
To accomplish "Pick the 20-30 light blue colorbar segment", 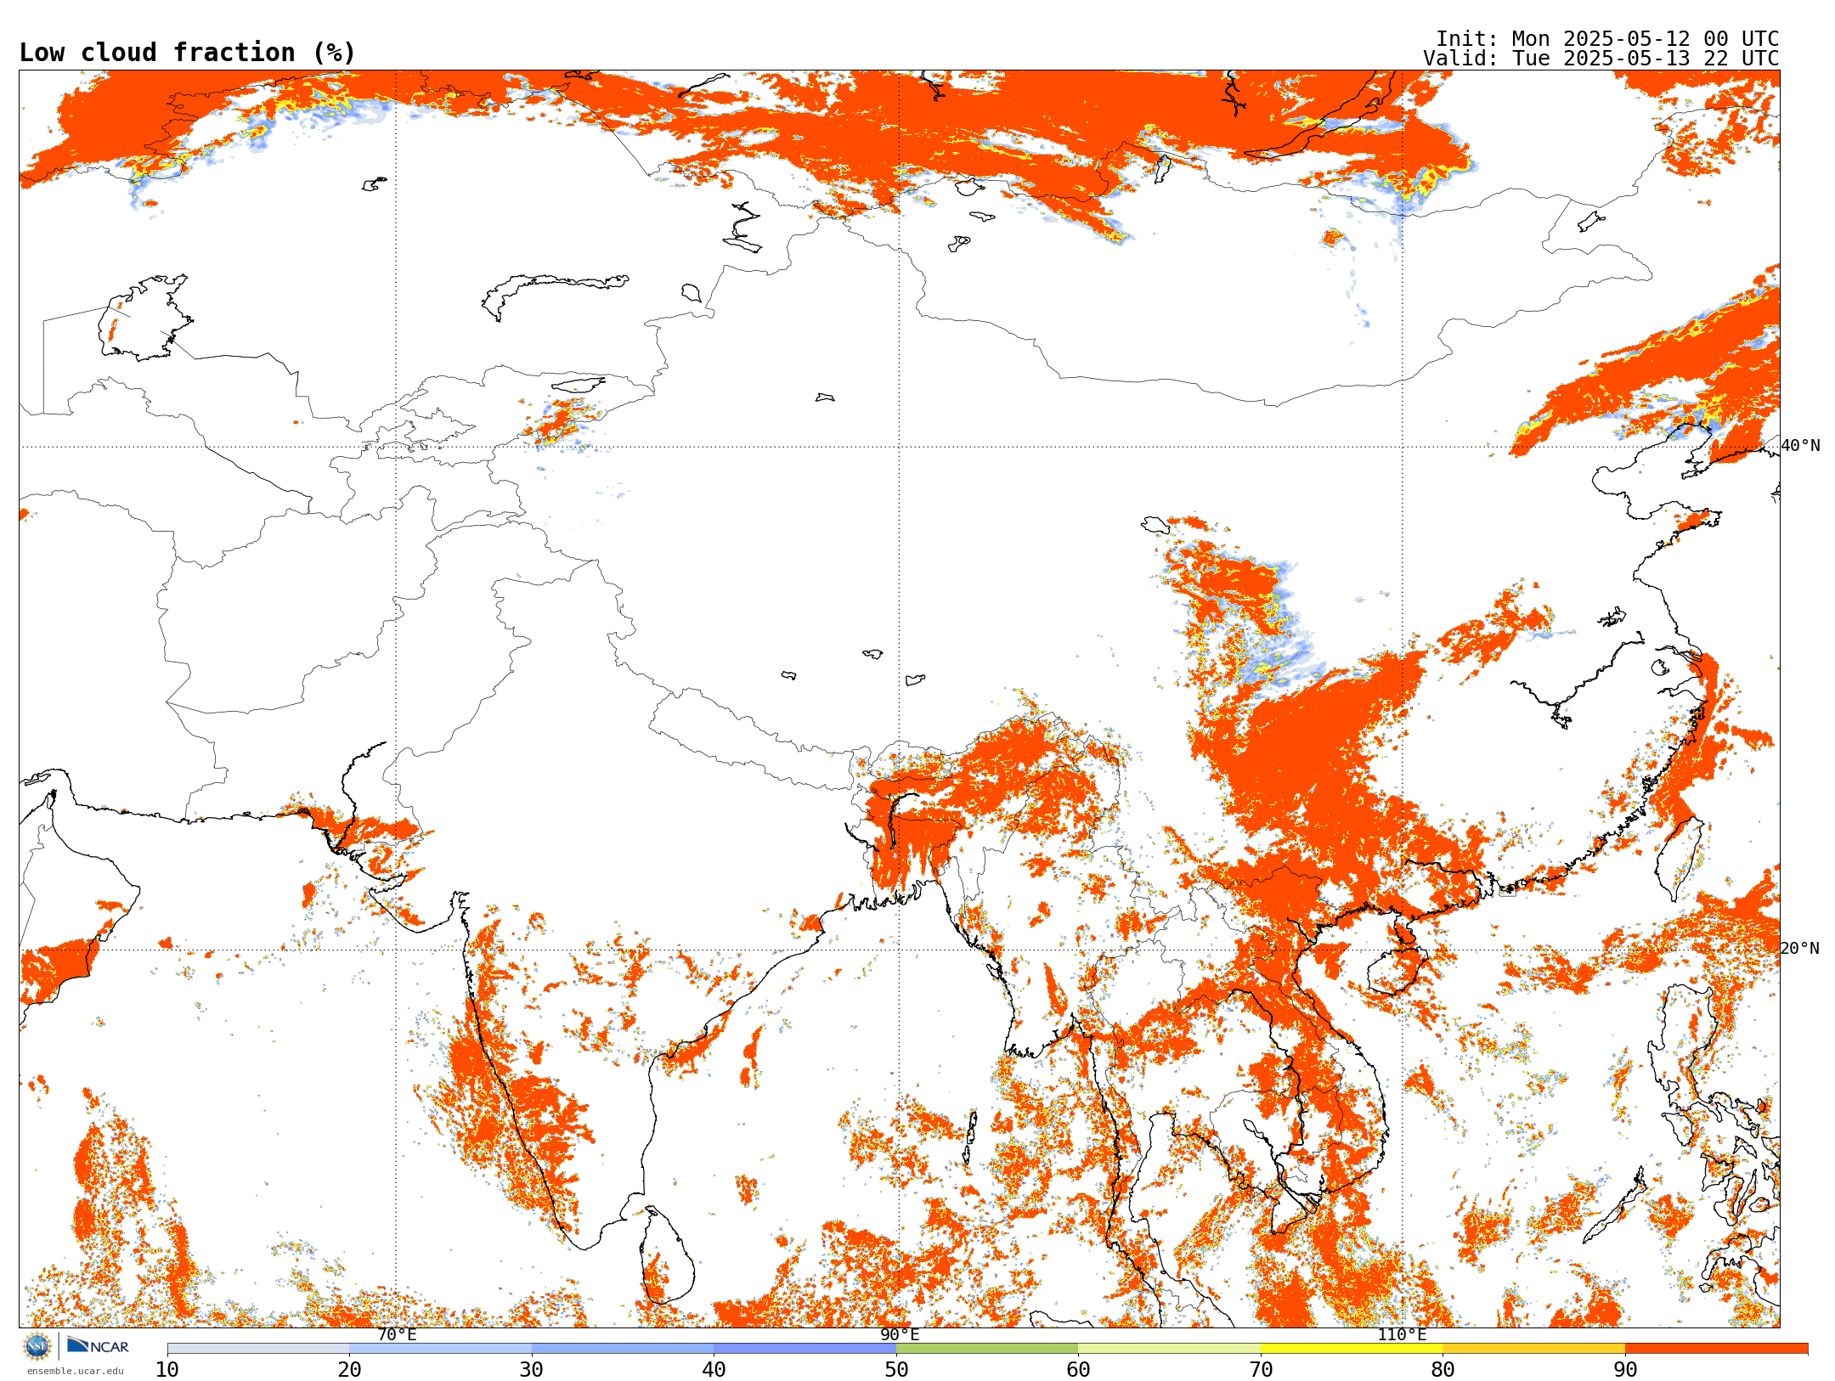I will [440, 1349].
